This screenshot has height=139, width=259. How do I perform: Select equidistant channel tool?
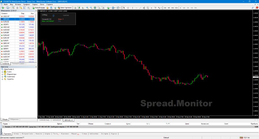(x=144, y=8)
